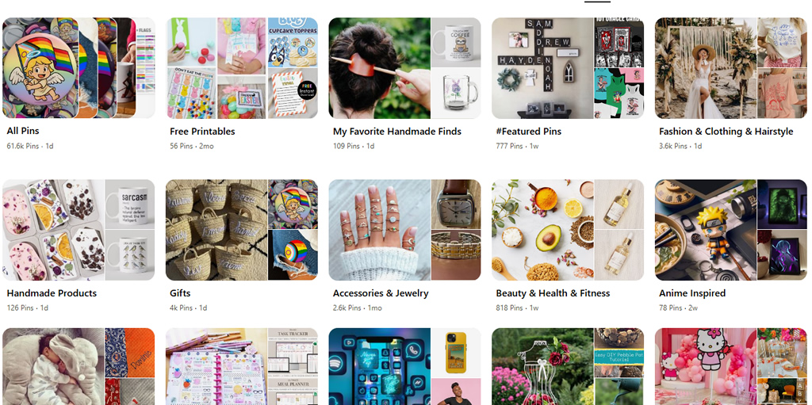
Task: Open Beauty & Health & Fitness board
Action: point(553,293)
